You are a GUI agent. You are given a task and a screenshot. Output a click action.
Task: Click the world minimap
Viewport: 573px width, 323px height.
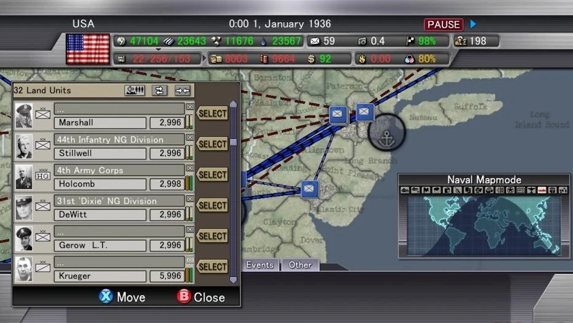click(483, 226)
